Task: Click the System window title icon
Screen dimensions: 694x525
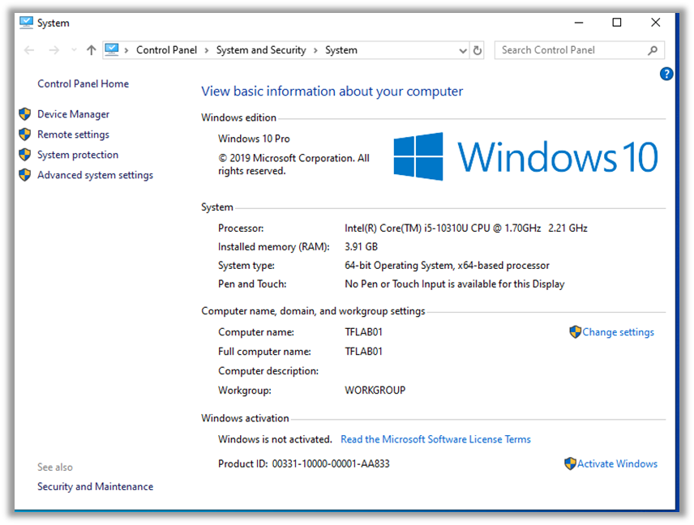Action: coord(26,23)
